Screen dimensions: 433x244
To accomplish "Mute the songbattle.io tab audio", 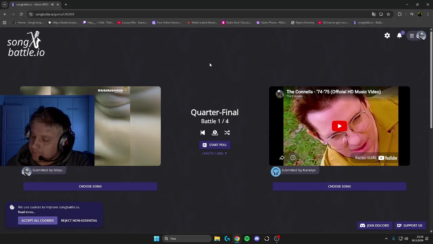I will point(52,4).
